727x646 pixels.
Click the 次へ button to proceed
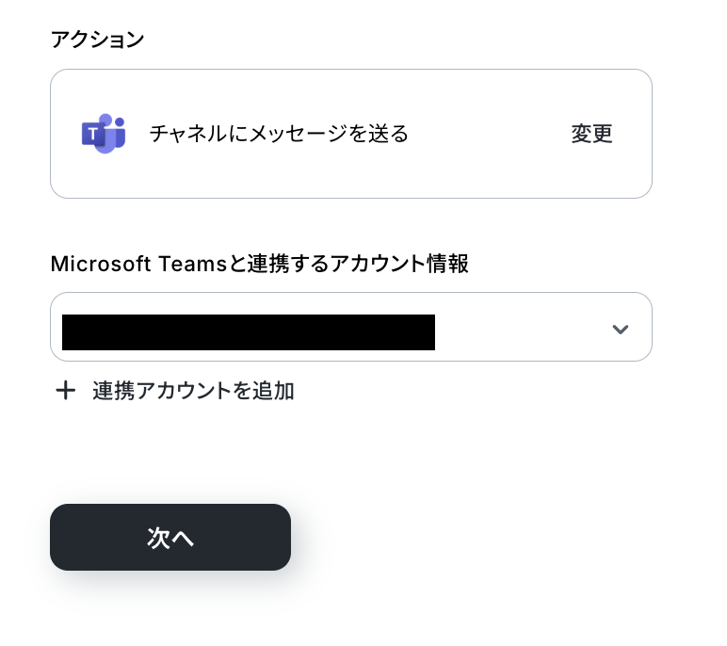(170, 537)
